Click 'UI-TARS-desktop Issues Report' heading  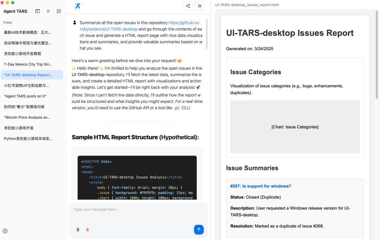290,33
